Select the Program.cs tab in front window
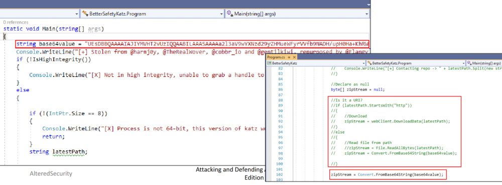This screenshot has height=185, width=502. (276, 57)
